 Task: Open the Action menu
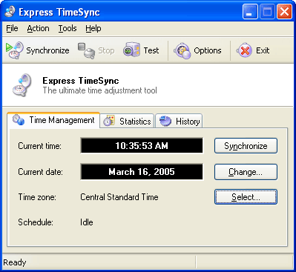38,28
